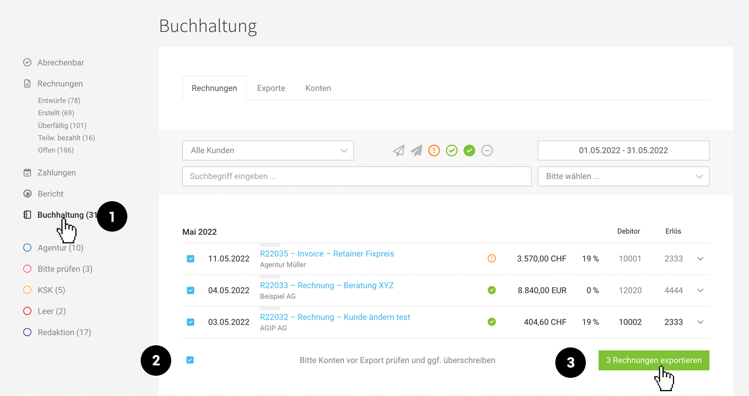Image resolution: width=749 pixels, height=396 pixels.
Task: Open invoice R22035 Retainer Fixpreis link
Action: (x=327, y=254)
